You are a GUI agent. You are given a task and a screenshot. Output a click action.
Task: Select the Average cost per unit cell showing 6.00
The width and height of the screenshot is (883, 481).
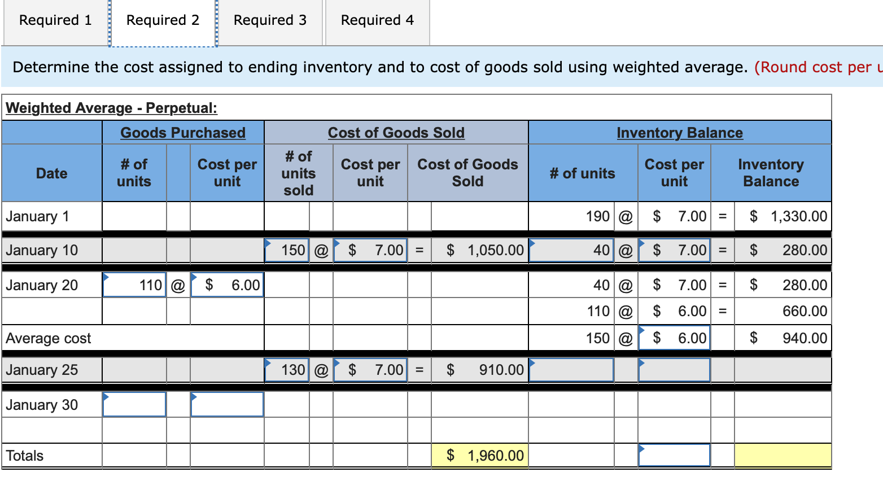point(674,338)
